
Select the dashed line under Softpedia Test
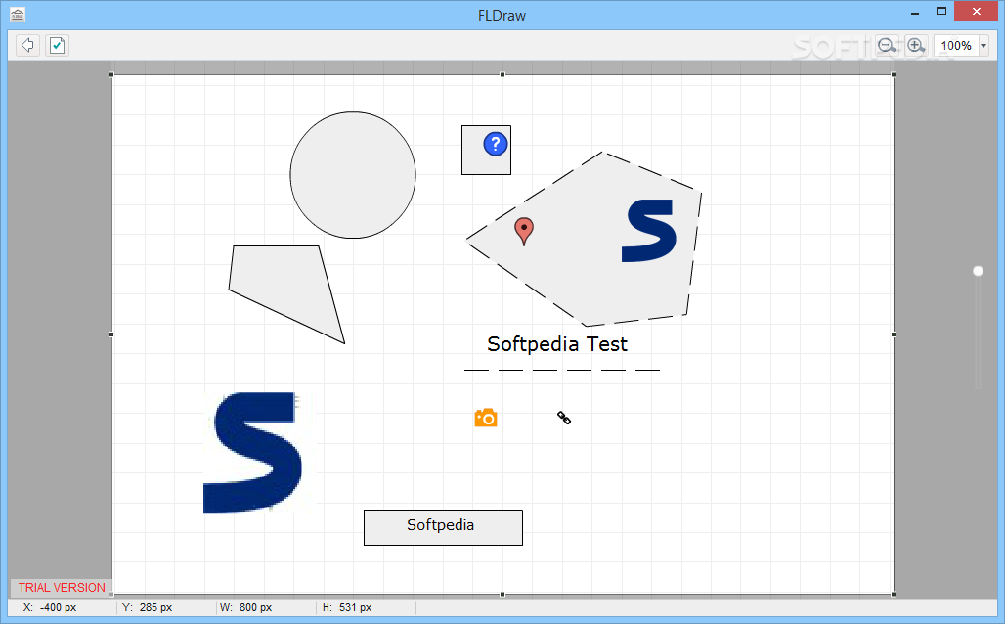[562, 370]
